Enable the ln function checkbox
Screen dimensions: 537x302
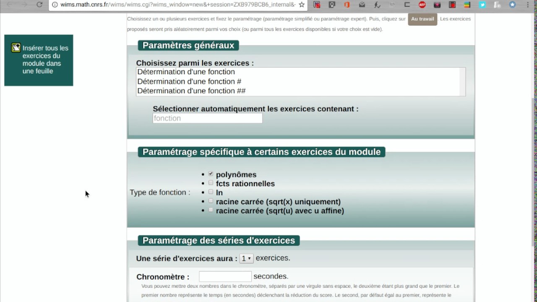click(211, 192)
